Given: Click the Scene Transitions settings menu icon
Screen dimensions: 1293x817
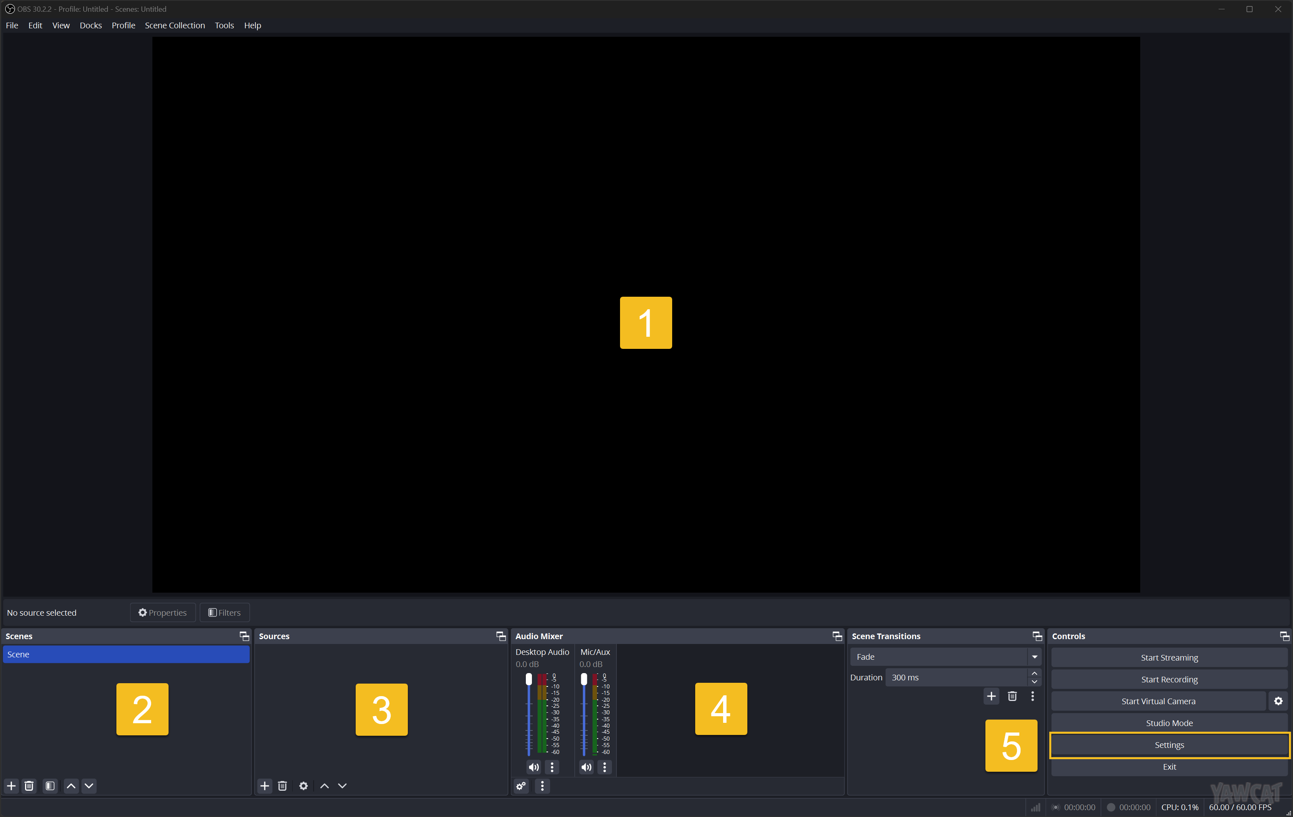Looking at the screenshot, I should tap(1031, 697).
